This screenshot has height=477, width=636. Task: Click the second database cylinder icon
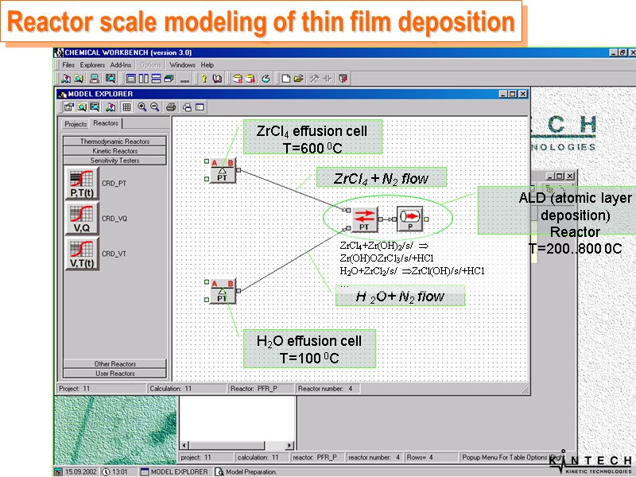(250, 79)
